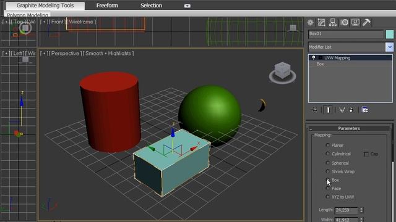
Task: Click the Box01 object name field
Action: tap(346, 34)
